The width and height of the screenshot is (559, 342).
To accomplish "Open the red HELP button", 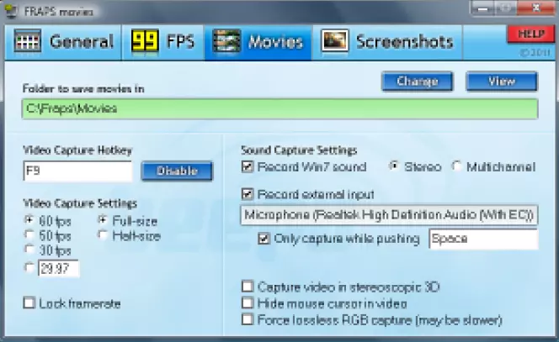I will (x=531, y=34).
